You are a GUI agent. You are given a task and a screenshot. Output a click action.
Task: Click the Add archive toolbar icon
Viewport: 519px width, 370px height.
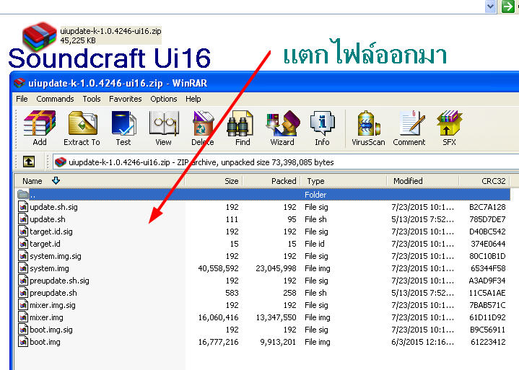pos(40,128)
